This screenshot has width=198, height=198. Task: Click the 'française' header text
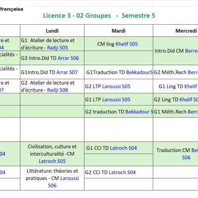[x=11, y=9]
